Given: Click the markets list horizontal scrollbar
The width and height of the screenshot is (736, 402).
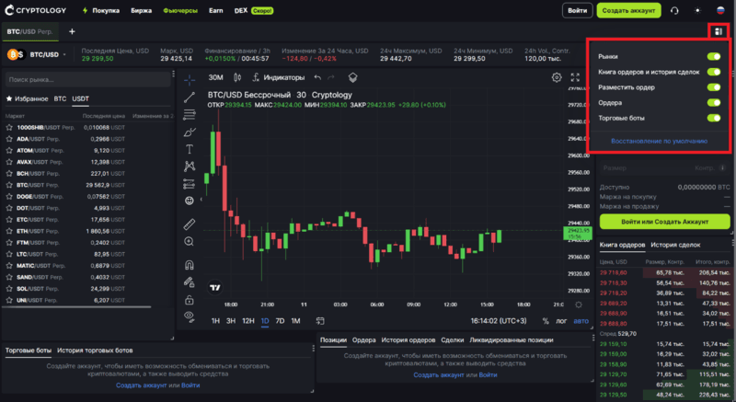Looking at the screenshot, I should pyautogui.click(x=76, y=307).
